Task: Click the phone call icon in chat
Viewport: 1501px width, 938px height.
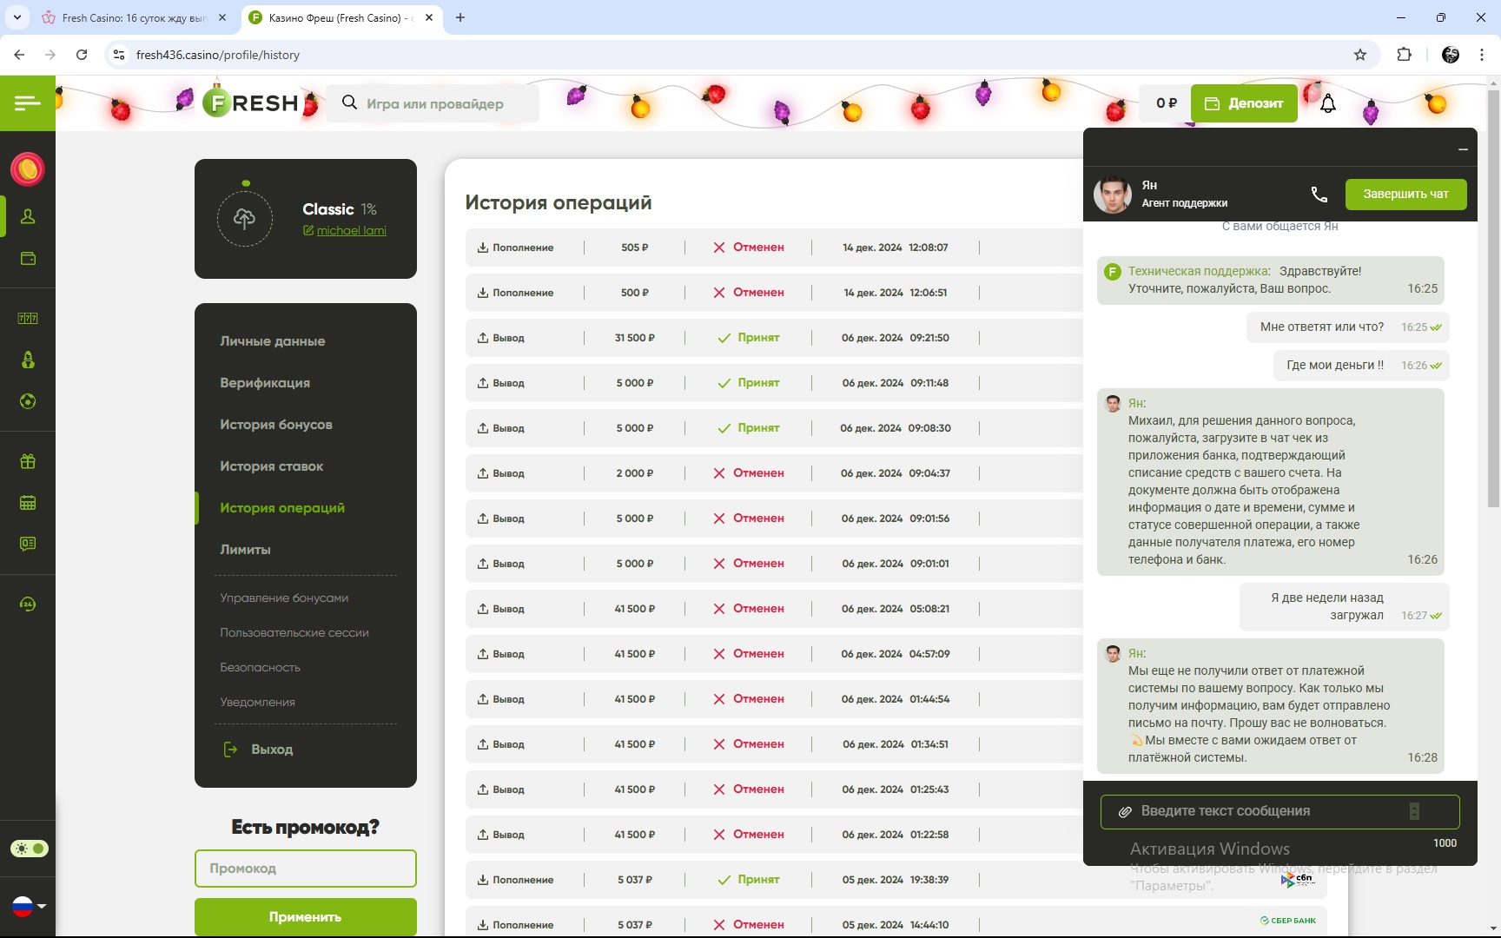Action: [x=1319, y=195]
